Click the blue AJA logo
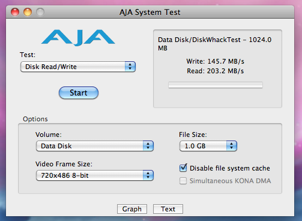Viewport: 302px width, 221px height. pyautogui.click(x=78, y=38)
